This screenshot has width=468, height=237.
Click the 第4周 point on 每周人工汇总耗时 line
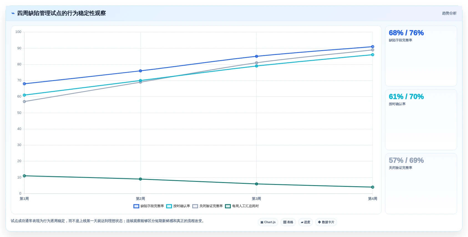click(373, 187)
